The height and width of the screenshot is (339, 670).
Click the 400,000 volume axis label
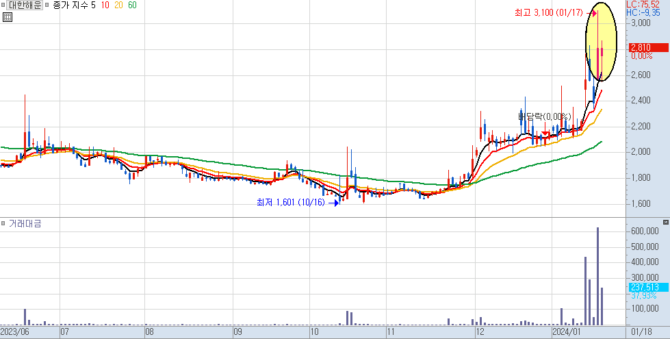click(645, 262)
